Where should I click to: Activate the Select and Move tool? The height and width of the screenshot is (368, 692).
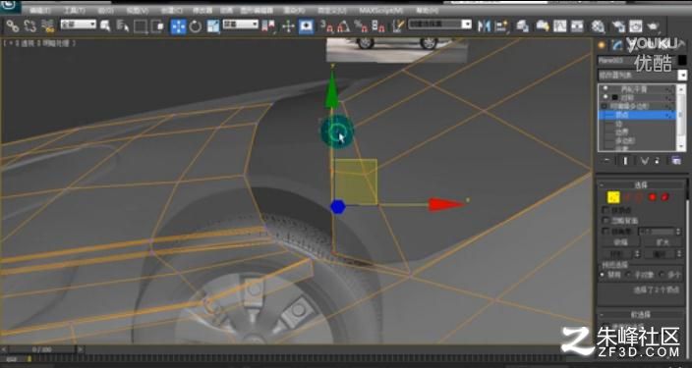(178, 26)
